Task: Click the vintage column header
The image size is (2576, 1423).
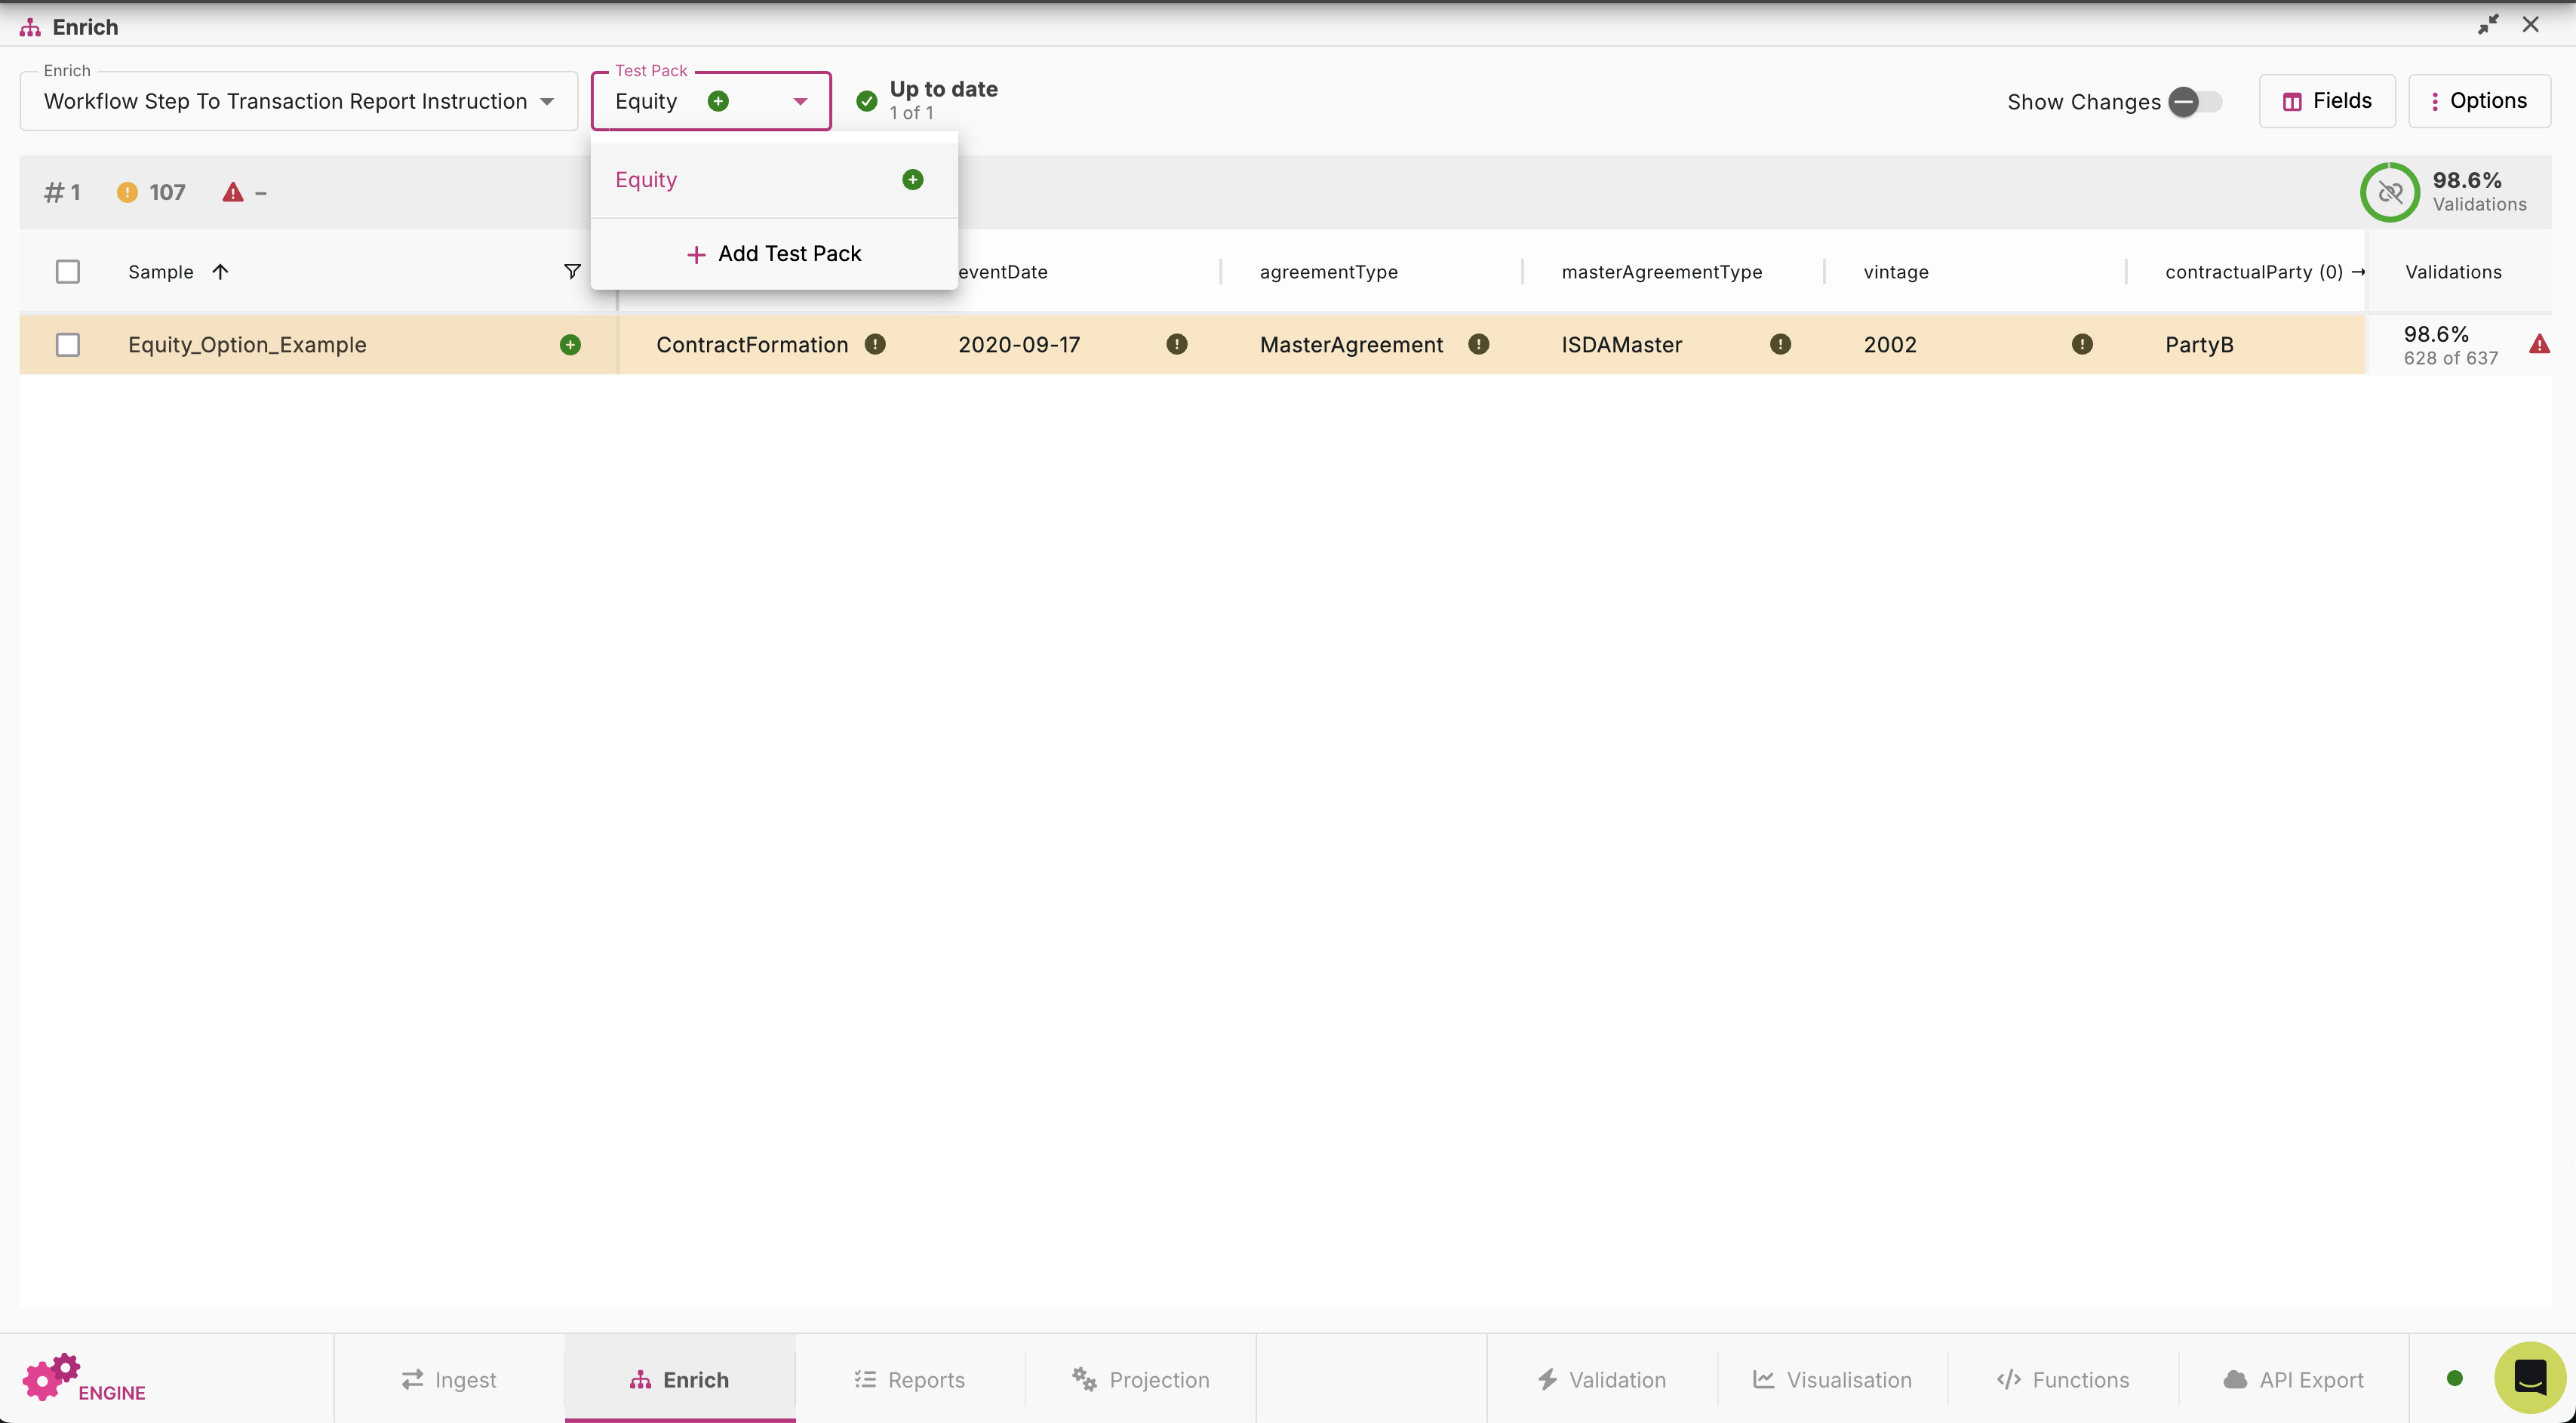Action: pyautogui.click(x=1896, y=272)
